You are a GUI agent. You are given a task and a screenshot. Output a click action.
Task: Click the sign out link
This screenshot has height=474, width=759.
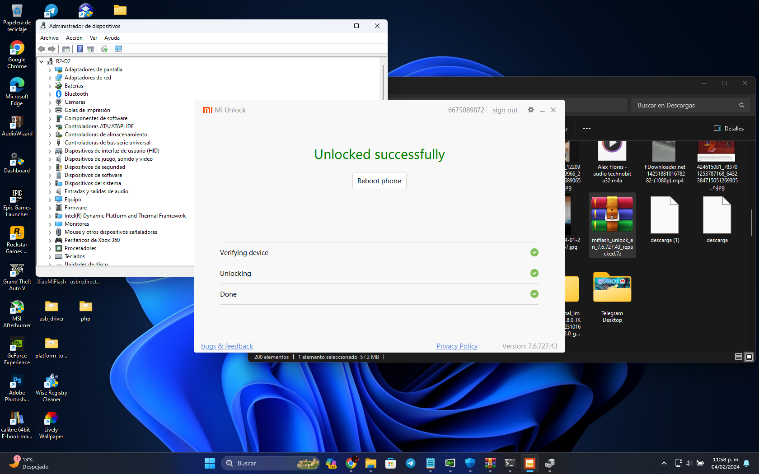505,110
